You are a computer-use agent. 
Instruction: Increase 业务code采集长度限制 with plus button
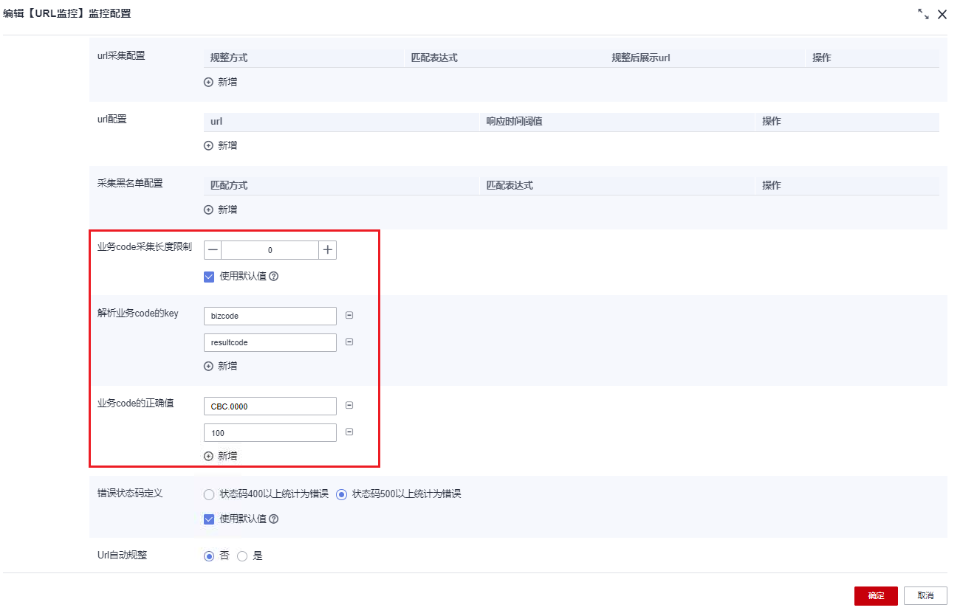[328, 250]
